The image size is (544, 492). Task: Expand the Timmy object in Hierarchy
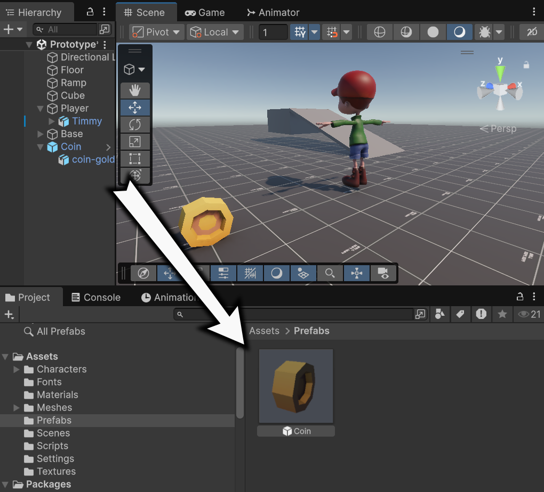click(52, 121)
